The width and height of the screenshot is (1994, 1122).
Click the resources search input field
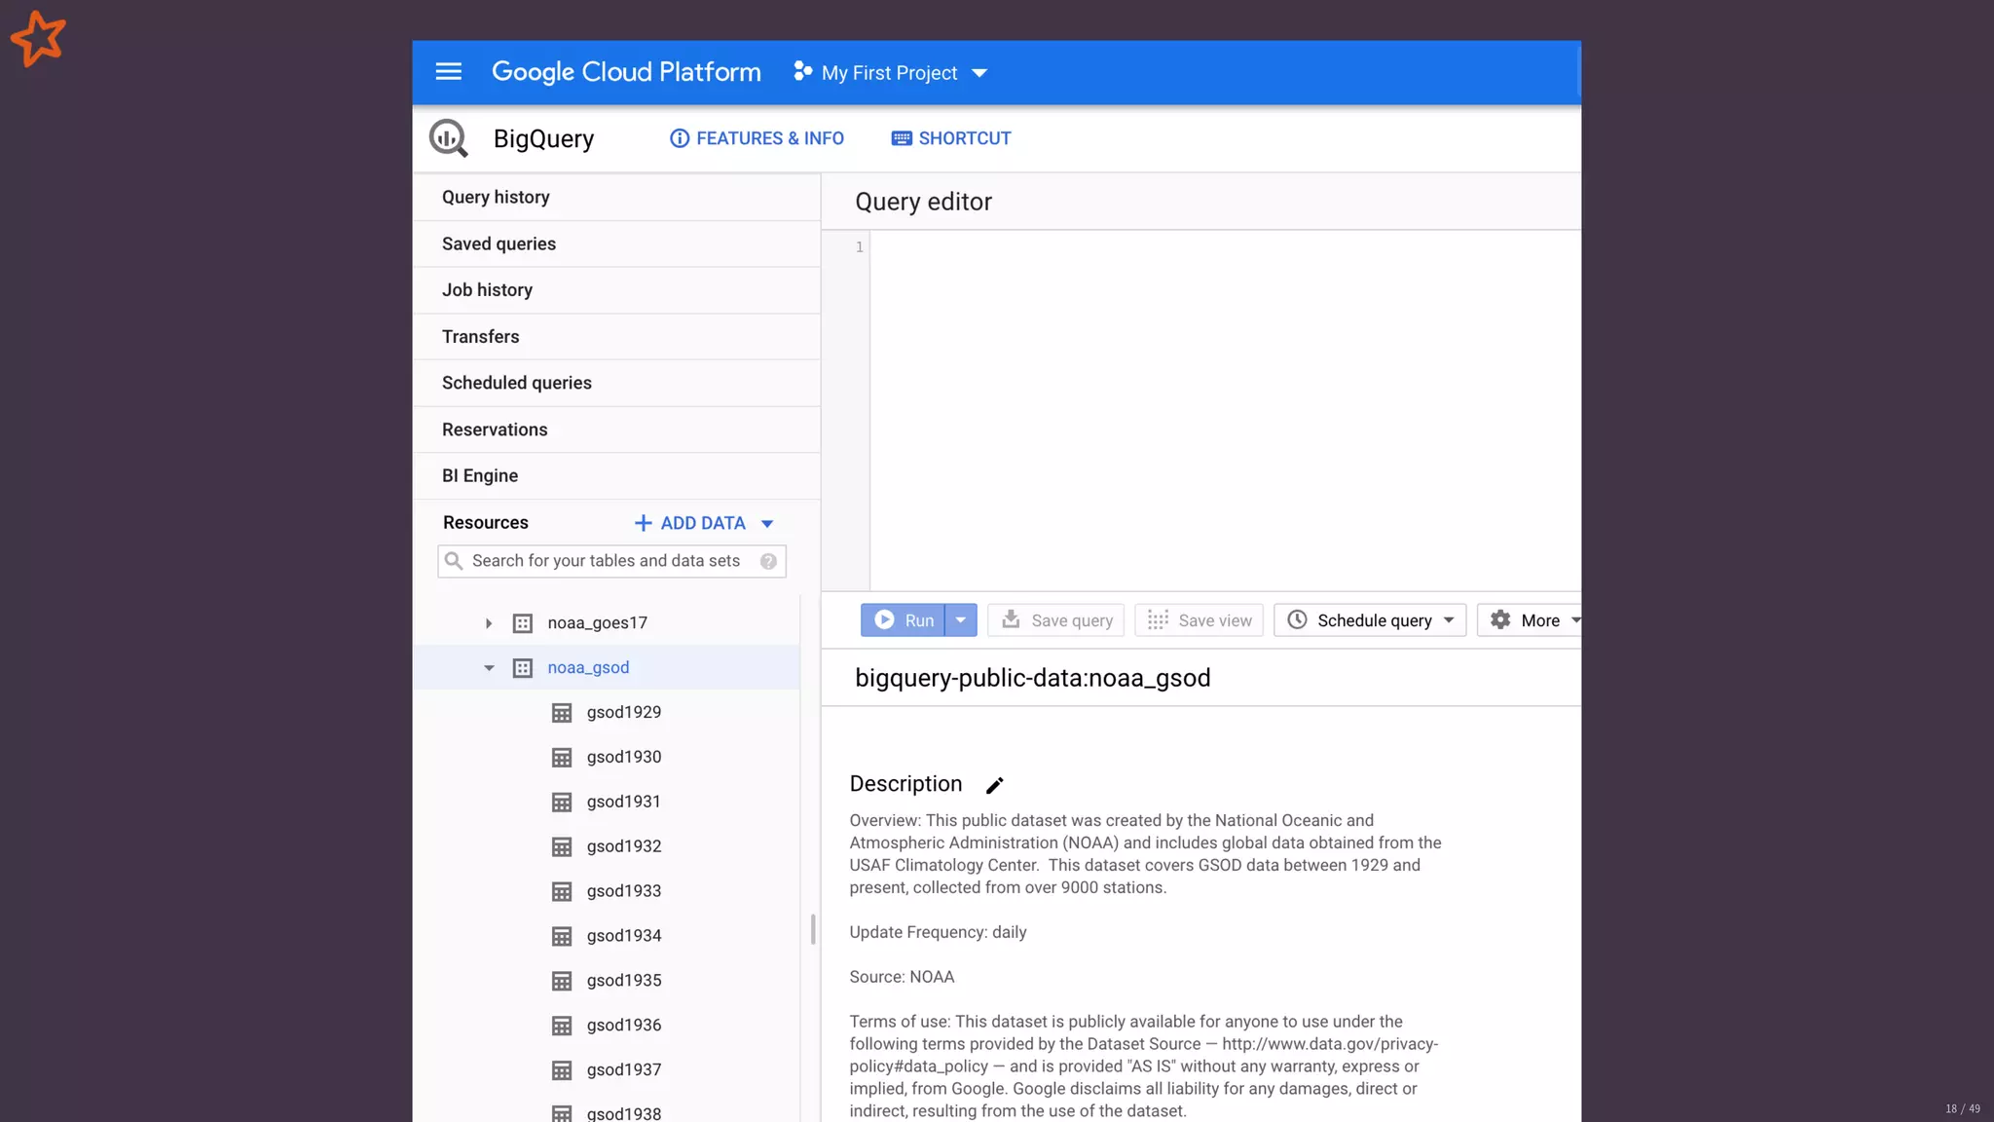(x=606, y=561)
